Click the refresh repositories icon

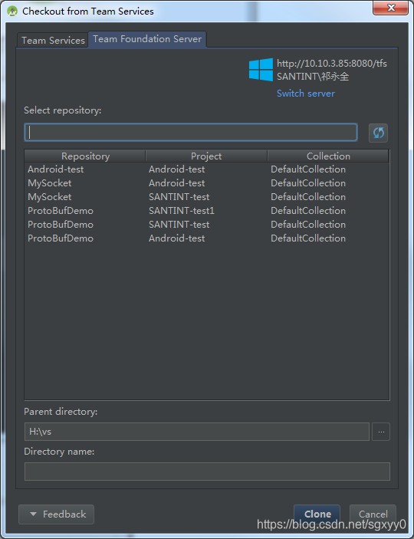coord(378,133)
